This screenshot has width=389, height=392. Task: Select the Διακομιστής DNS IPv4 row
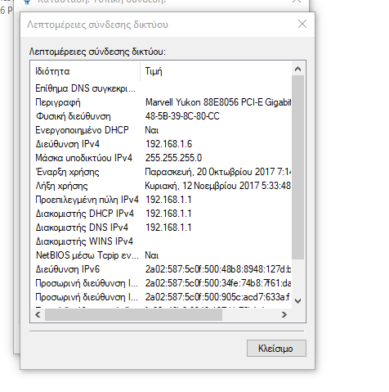161,228
